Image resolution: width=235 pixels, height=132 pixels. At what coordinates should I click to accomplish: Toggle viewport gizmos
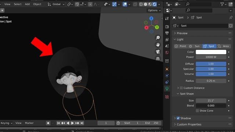pos(114,4)
